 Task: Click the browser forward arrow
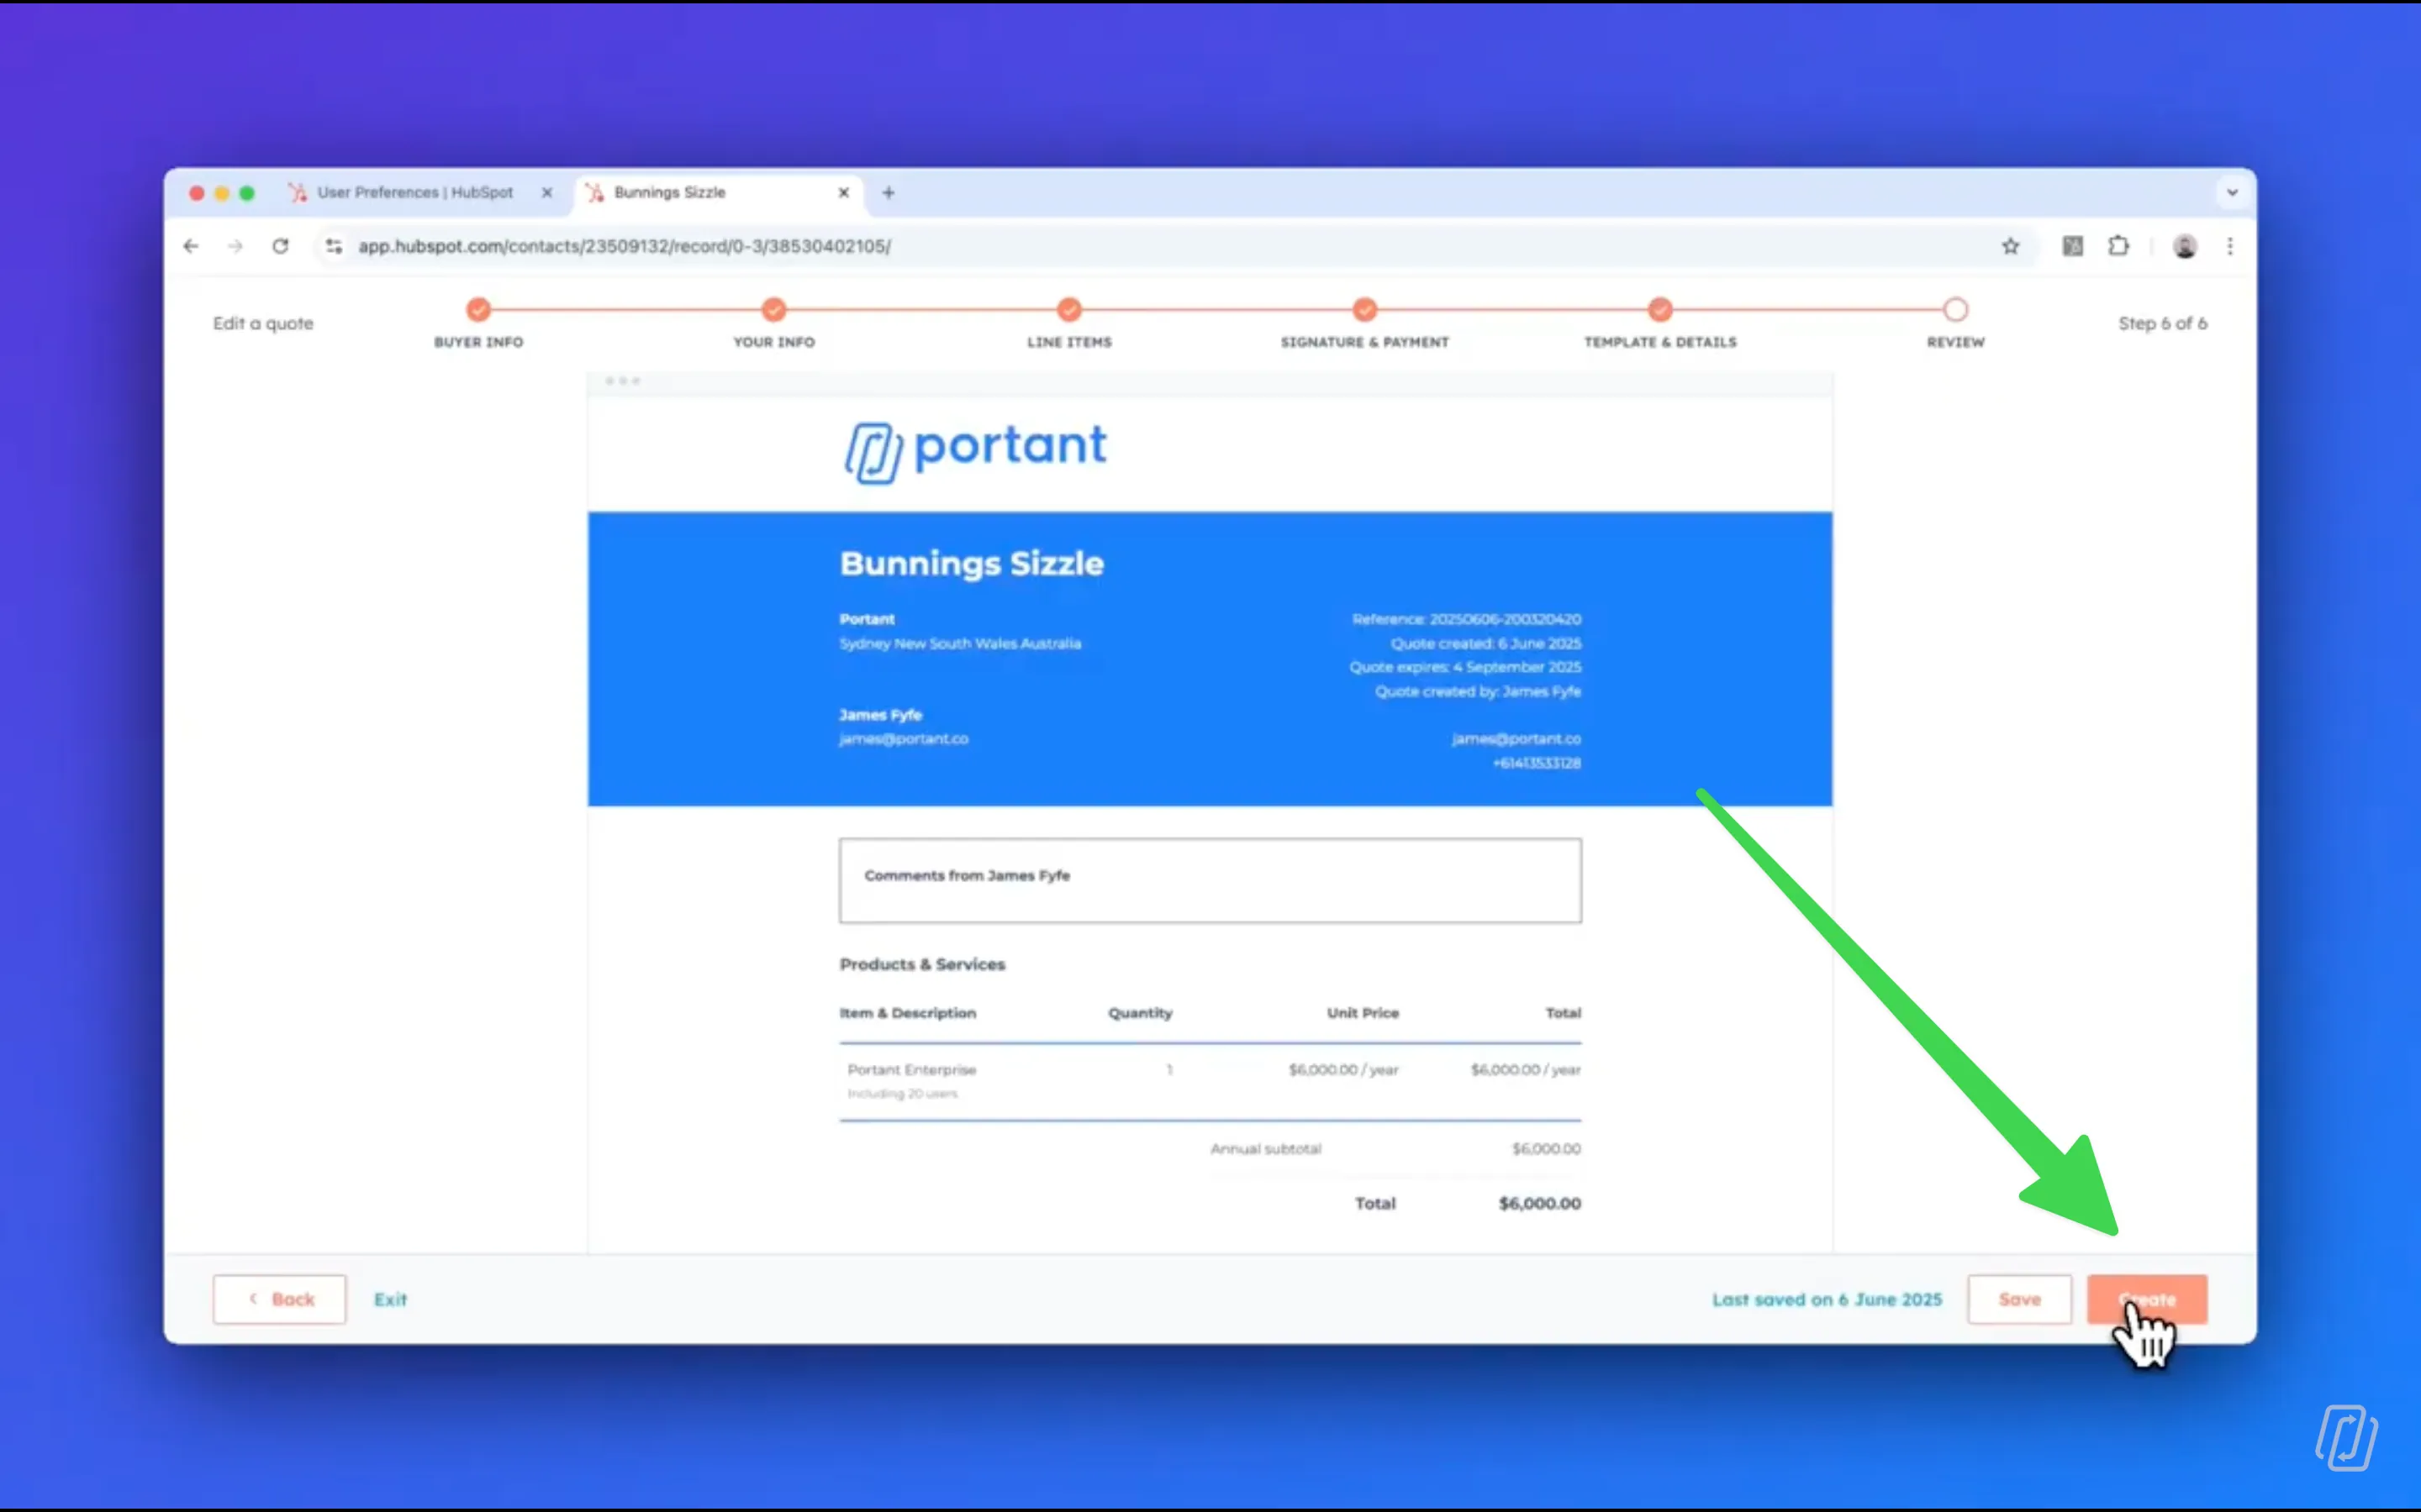click(235, 246)
